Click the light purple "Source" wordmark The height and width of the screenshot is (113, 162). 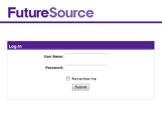click(x=71, y=12)
